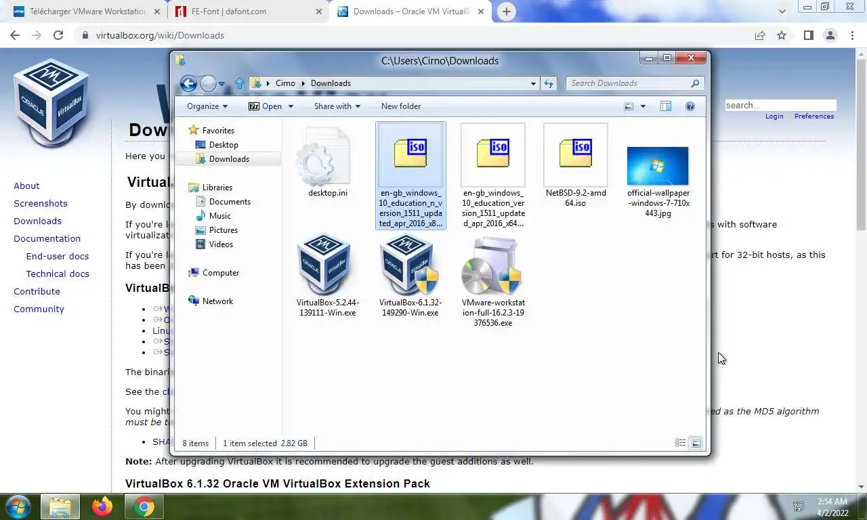Open Firefox from the taskbar
The width and height of the screenshot is (867, 520).
pyautogui.click(x=102, y=506)
